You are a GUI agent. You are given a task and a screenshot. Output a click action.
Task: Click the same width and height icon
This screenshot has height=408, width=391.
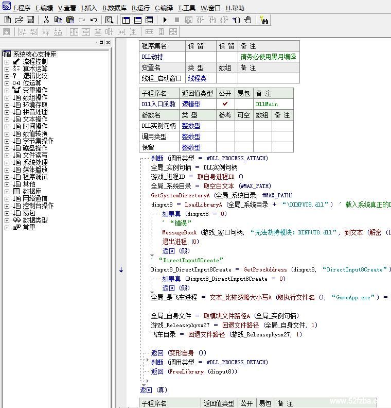tap(173, 32)
